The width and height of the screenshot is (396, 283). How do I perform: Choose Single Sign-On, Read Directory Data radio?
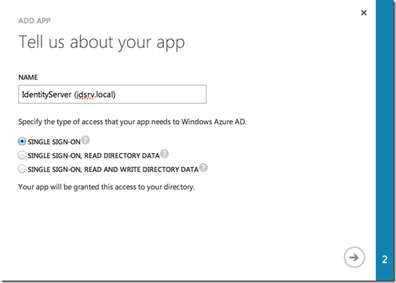23,155
